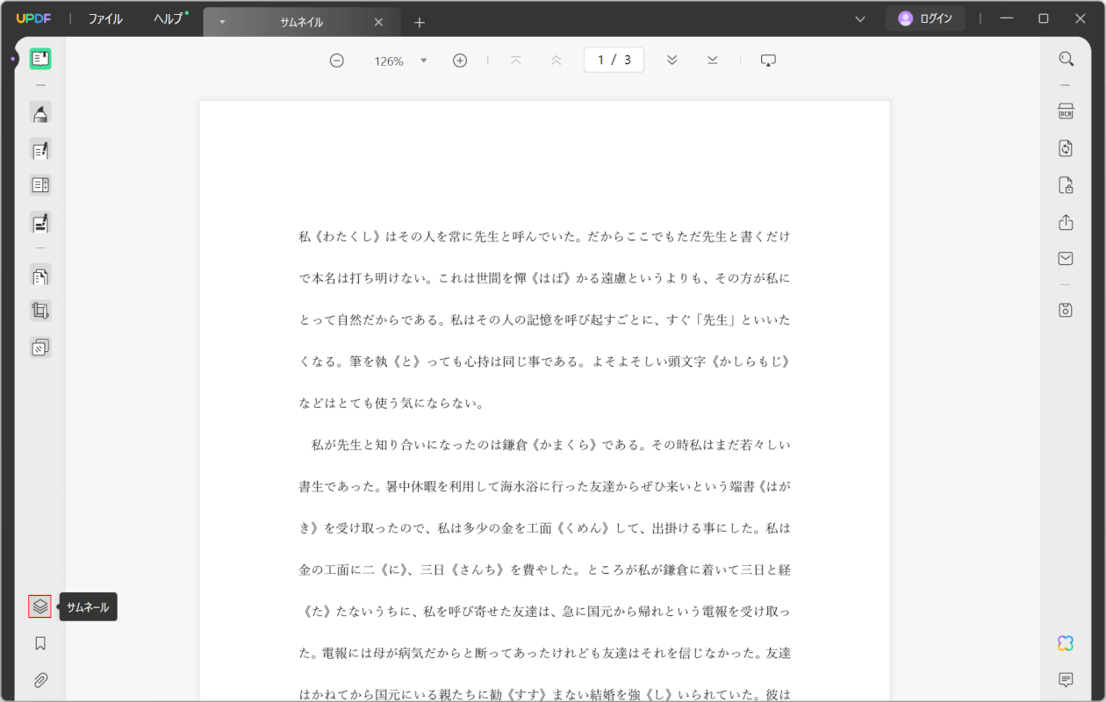Open the Attachments paperclip panel
This screenshot has height=702, width=1106.
click(39, 680)
